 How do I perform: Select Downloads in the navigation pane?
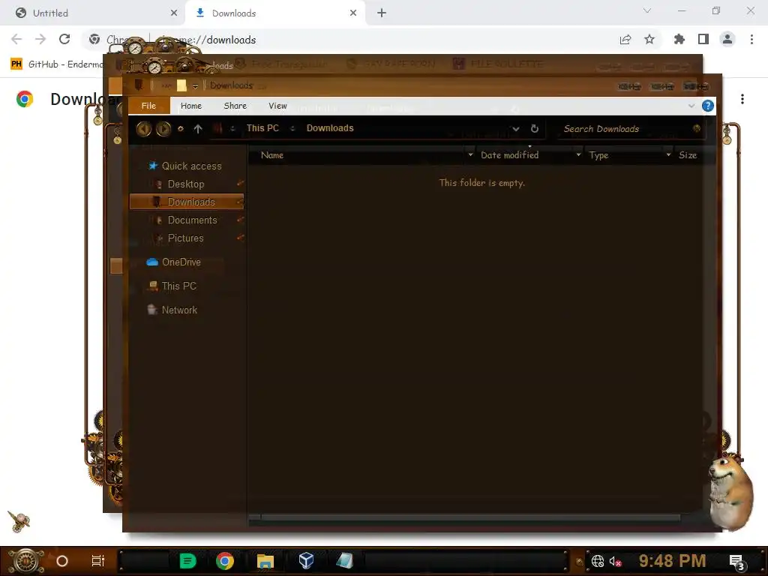click(x=187, y=202)
